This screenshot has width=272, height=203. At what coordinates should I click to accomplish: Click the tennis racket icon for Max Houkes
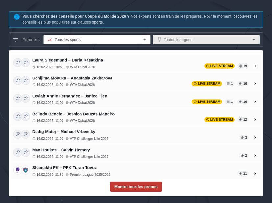[17, 152]
